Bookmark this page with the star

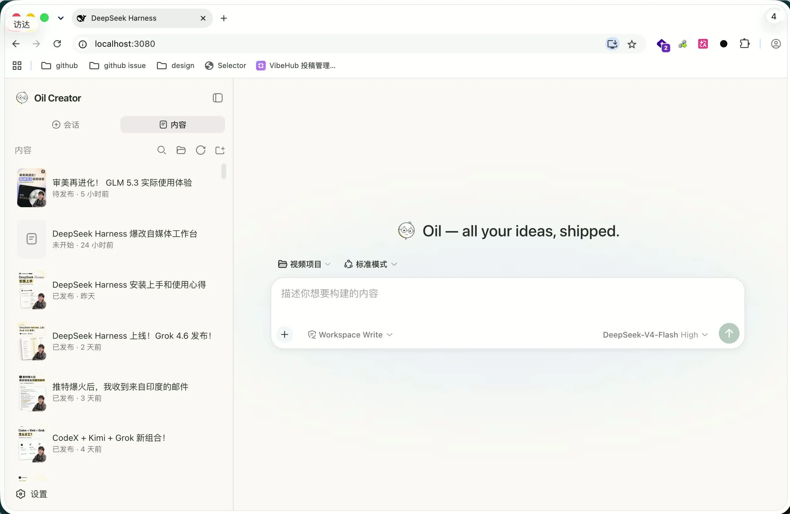point(632,44)
